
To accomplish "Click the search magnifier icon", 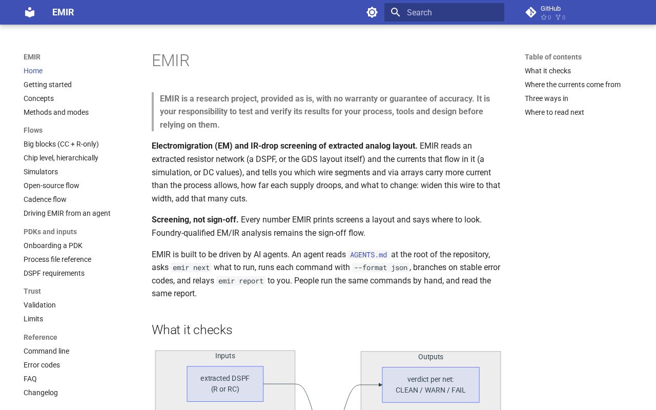I will [395, 12].
